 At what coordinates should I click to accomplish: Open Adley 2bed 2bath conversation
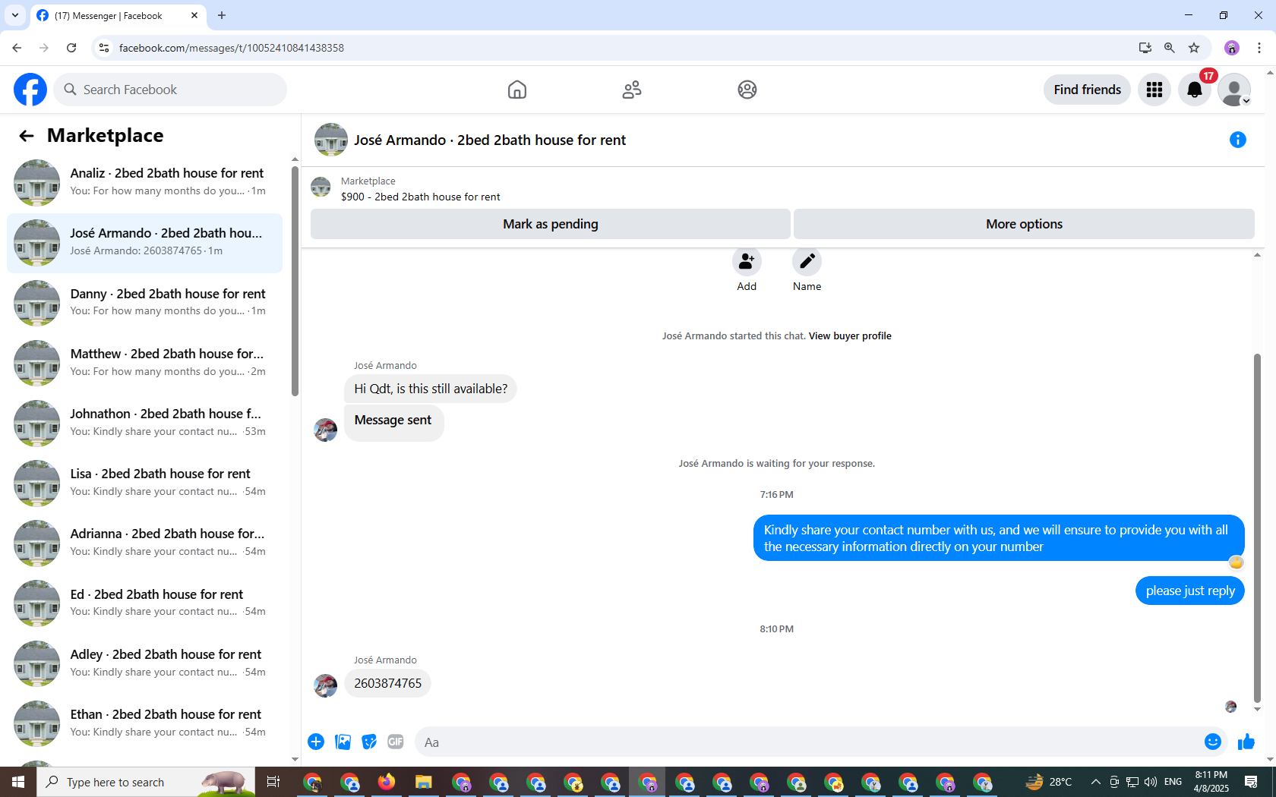click(x=144, y=663)
